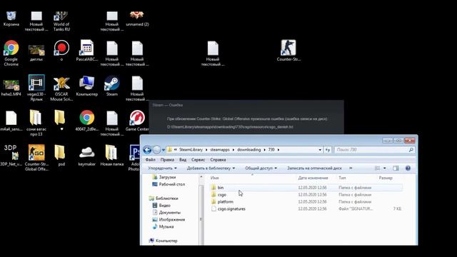Open the Справка menu
457x257 pixels.
click(218, 160)
